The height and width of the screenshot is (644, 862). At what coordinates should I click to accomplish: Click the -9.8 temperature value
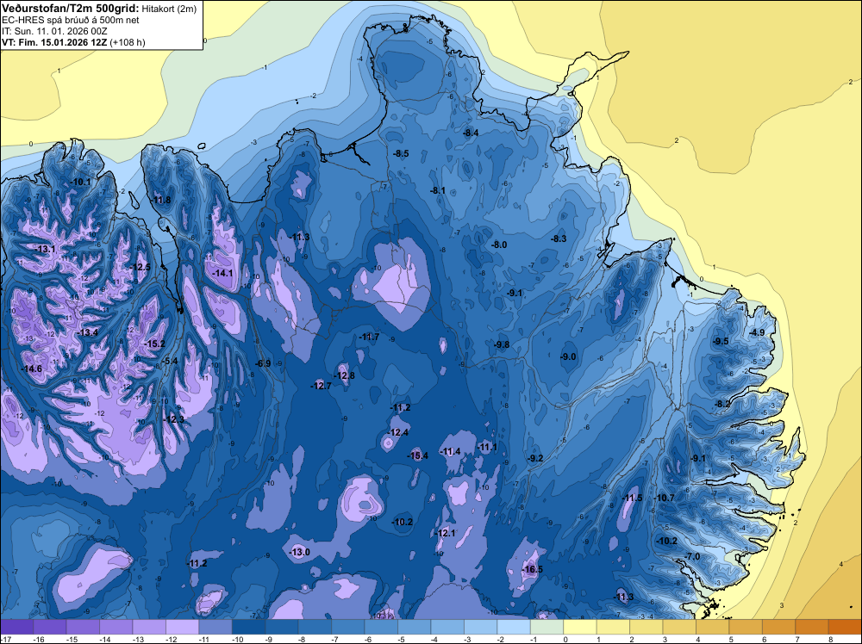pyautogui.click(x=501, y=344)
